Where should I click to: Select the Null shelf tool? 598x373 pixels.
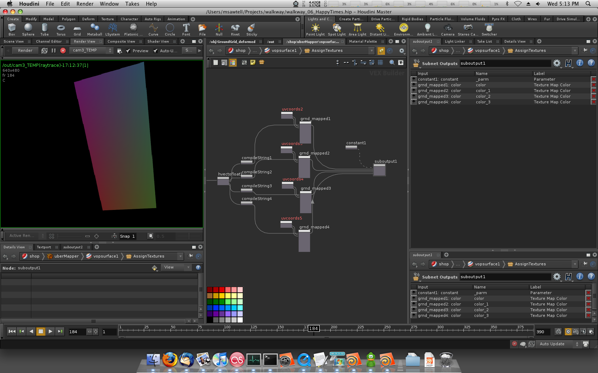coord(219,29)
